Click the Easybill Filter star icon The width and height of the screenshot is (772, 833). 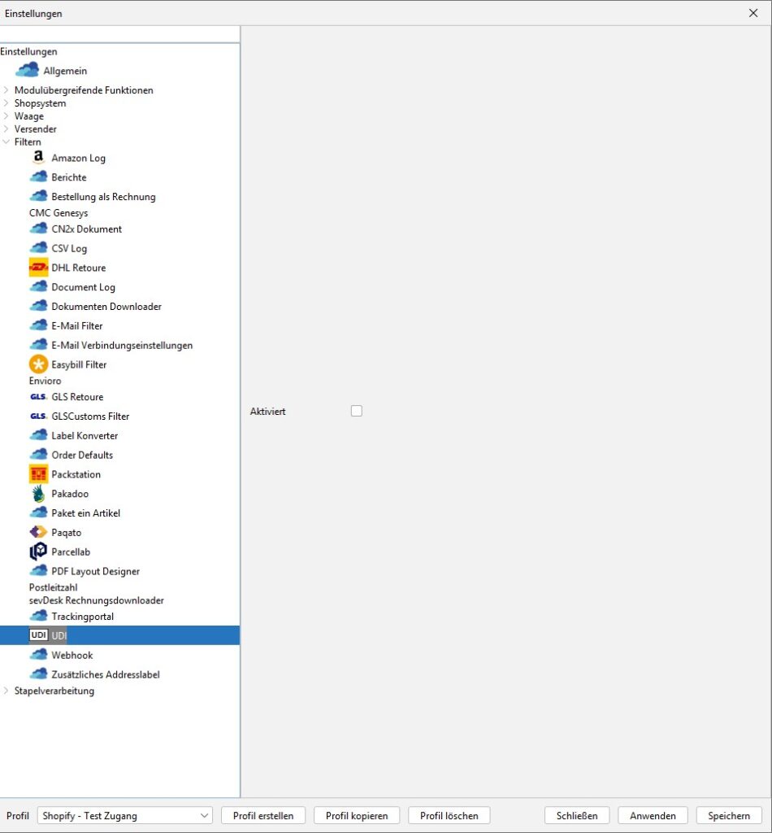(x=38, y=364)
